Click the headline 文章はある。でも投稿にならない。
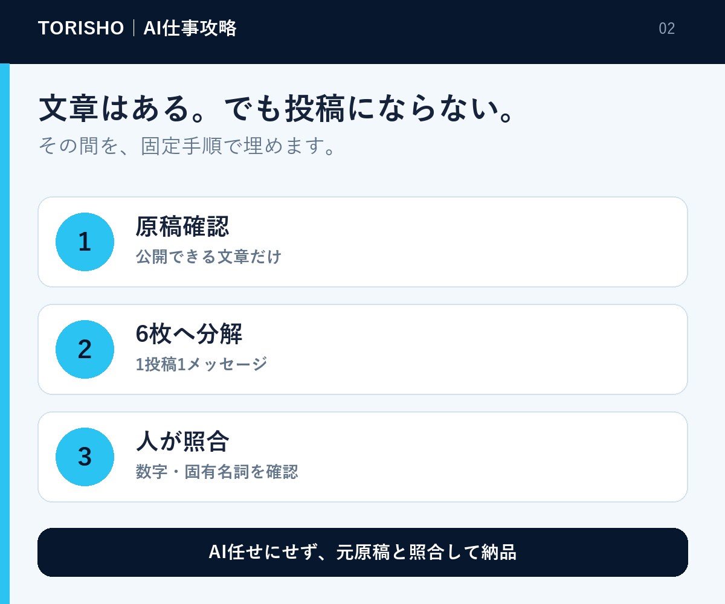Screen dimensions: 725x604 coord(277,109)
